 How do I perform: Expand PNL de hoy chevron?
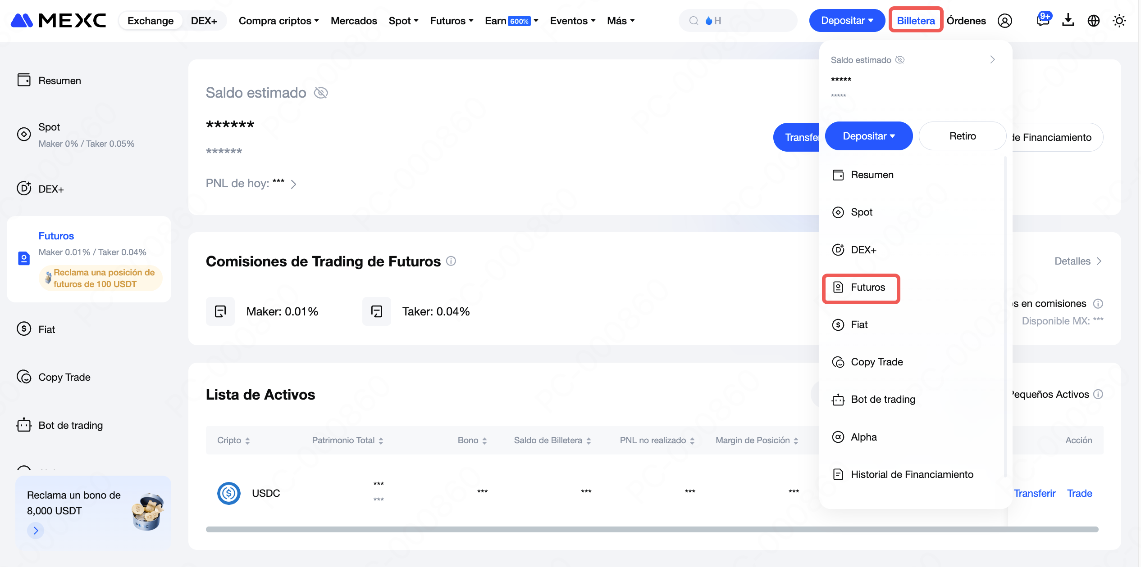coord(294,184)
